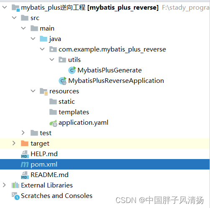Select the java source folder label
210x208 pixels.
click(55, 39)
